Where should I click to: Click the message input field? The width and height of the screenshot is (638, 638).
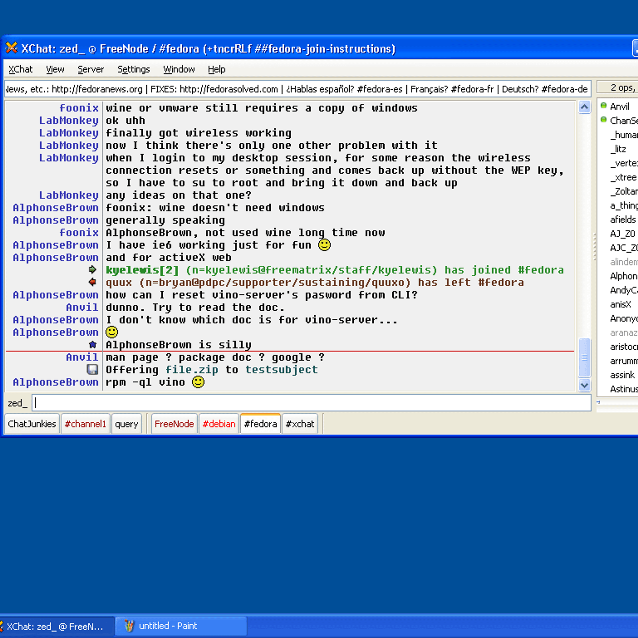(311, 403)
